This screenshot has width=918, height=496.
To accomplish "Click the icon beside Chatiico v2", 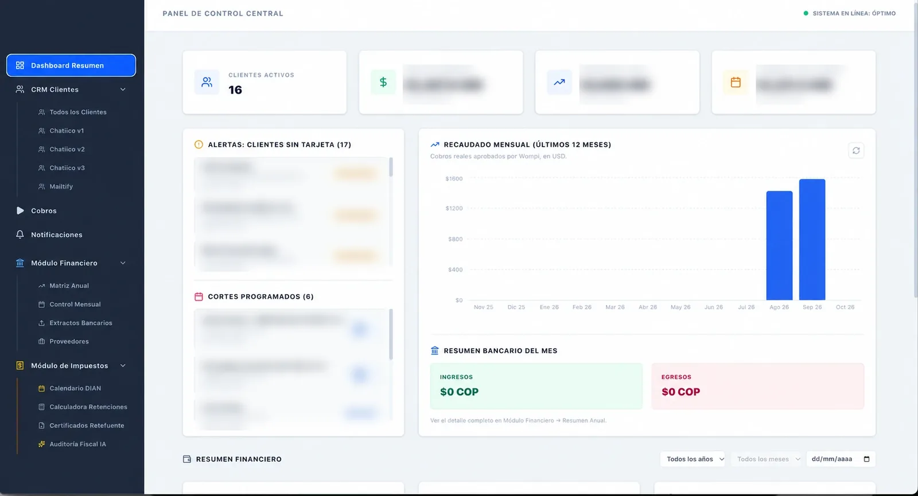I will tap(41, 150).
